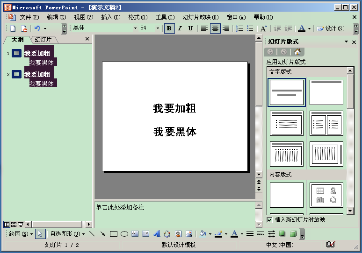Click the Permission document icon

click(x=24, y=28)
